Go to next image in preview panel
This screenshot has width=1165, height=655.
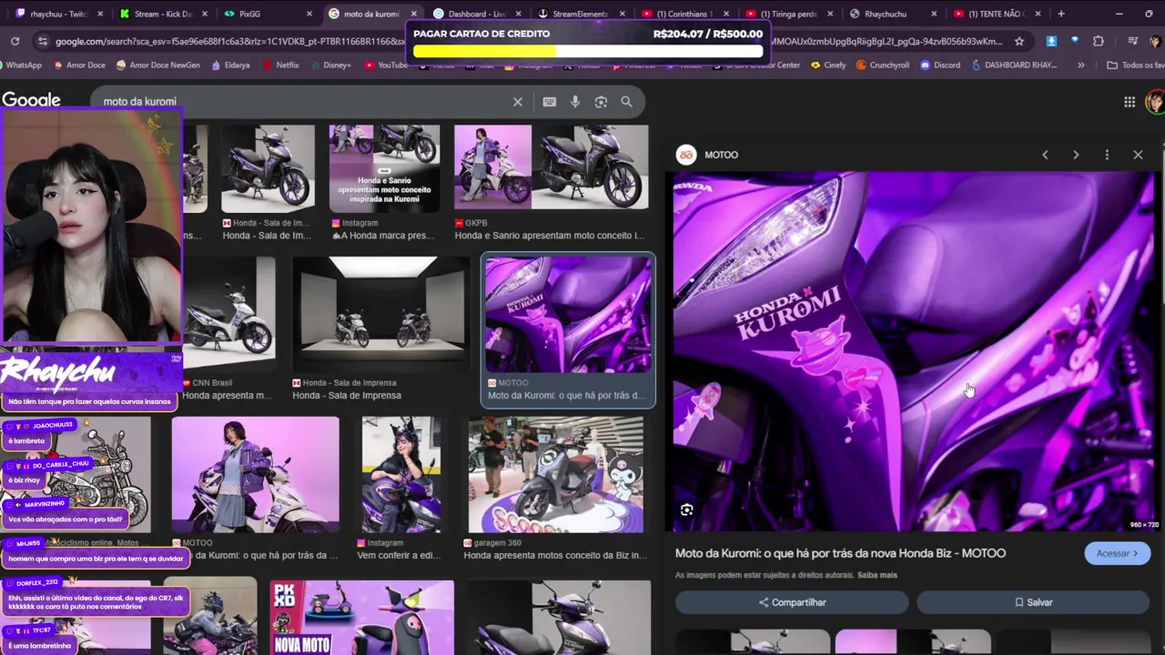click(1076, 155)
